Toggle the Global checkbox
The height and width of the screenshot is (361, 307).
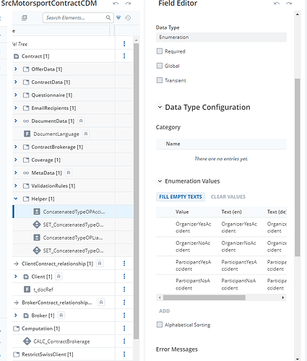click(160, 66)
